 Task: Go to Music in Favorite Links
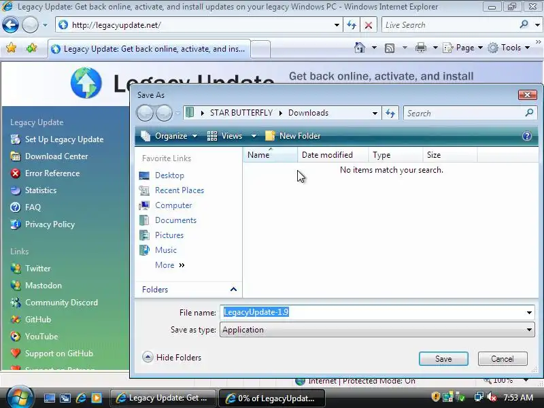(165, 250)
